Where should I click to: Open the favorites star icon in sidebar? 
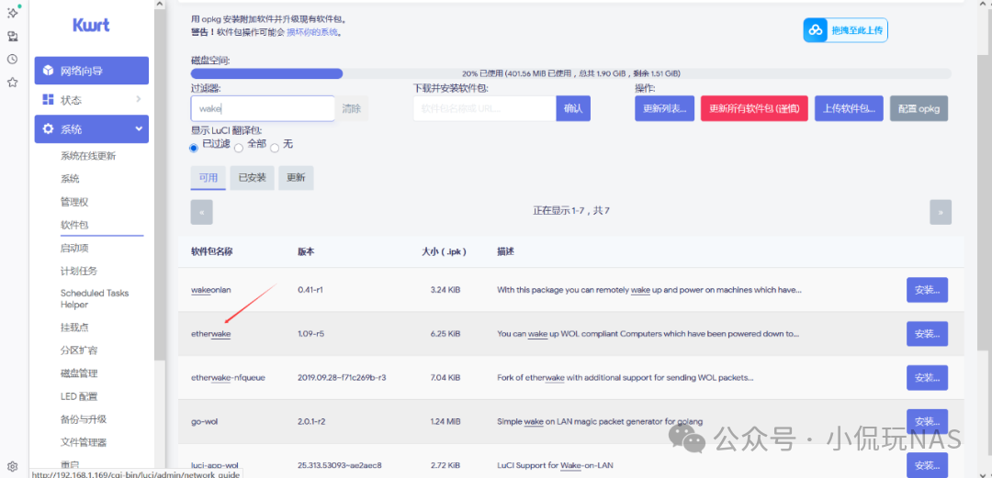click(x=13, y=83)
